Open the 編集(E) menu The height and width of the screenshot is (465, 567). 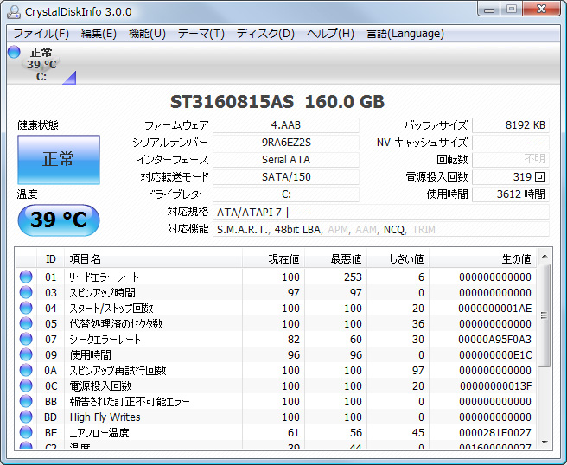click(99, 34)
